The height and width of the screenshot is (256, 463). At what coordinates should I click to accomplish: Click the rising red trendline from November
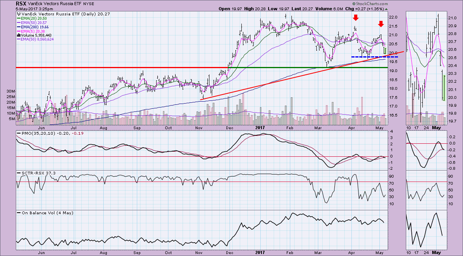(276, 82)
